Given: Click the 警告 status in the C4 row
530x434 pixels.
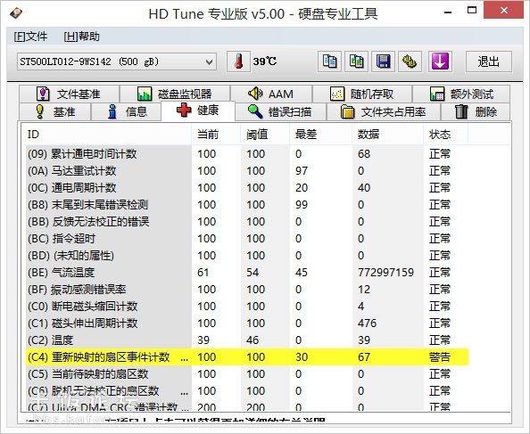Looking at the screenshot, I should (x=439, y=357).
